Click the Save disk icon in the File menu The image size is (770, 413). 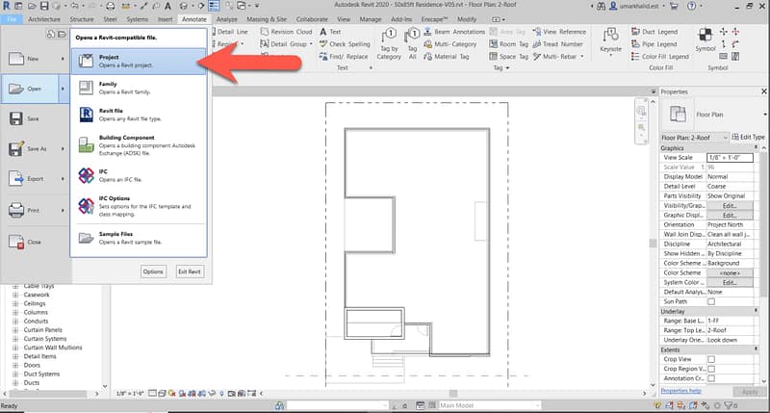16,118
